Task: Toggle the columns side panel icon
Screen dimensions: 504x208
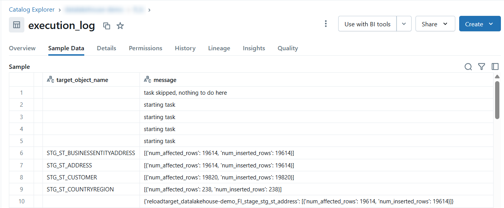Action: tap(495, 67)
